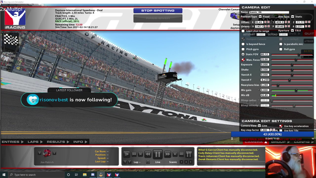Open Aperture dropdown showing f/8.0
The height and width of the screenshot is (178, 316).
[x=292, y=31]
